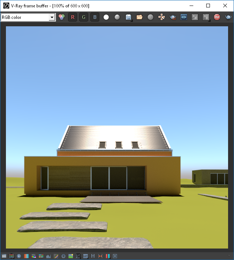Viewport: 234px width, 260px height.
Task: Toggle ICC display curve icon
Action: (78, 256)
